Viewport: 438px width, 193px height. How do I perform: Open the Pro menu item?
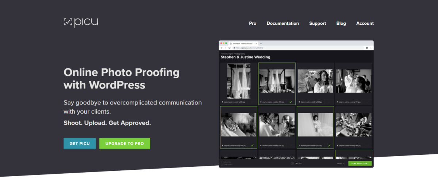pyautogui.click(x=253, y=23)
